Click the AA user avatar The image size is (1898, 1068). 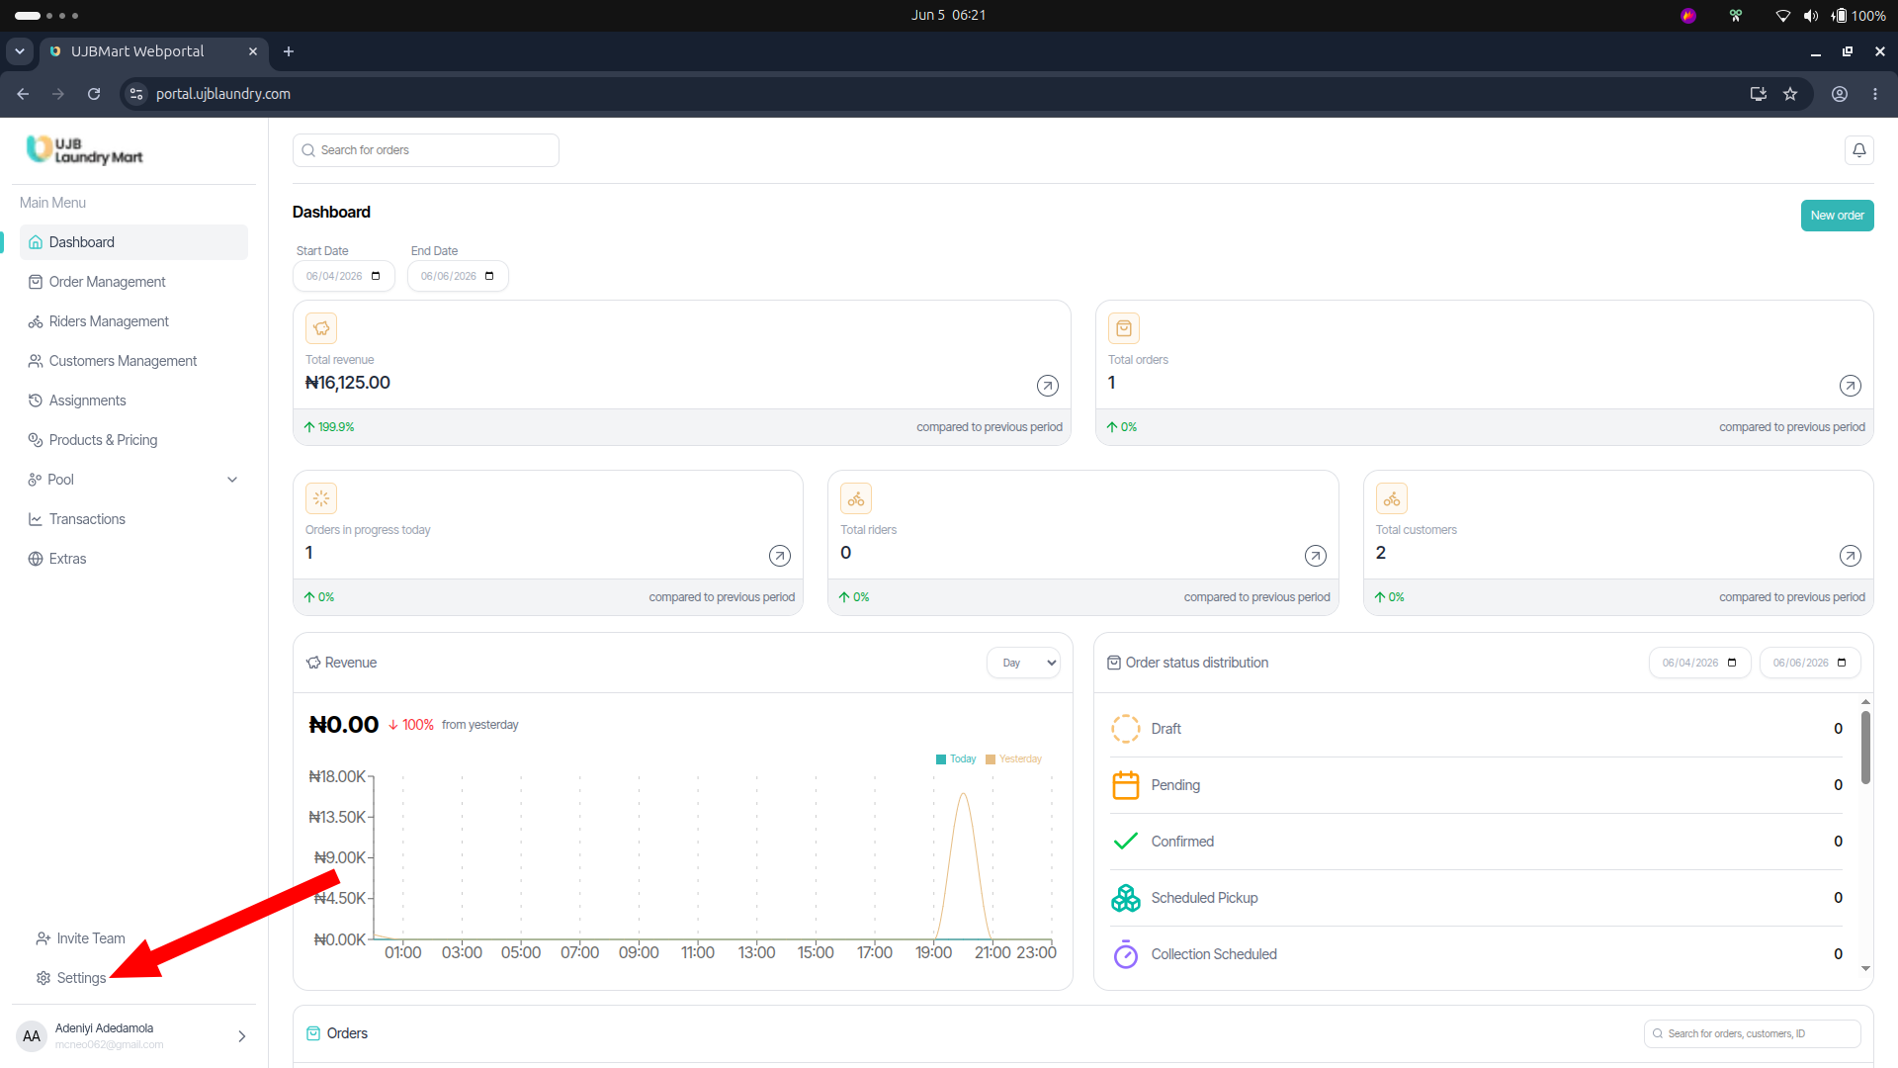(32, 1036)
